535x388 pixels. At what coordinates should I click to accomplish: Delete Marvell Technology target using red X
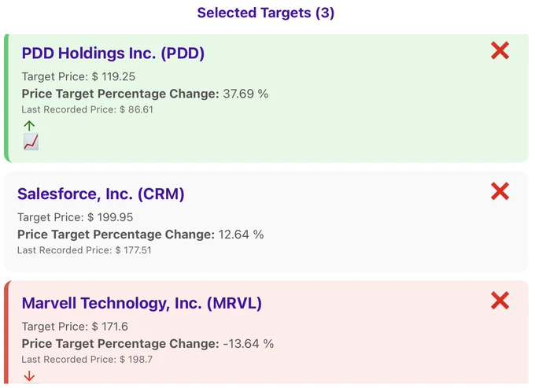pos(500,301)
